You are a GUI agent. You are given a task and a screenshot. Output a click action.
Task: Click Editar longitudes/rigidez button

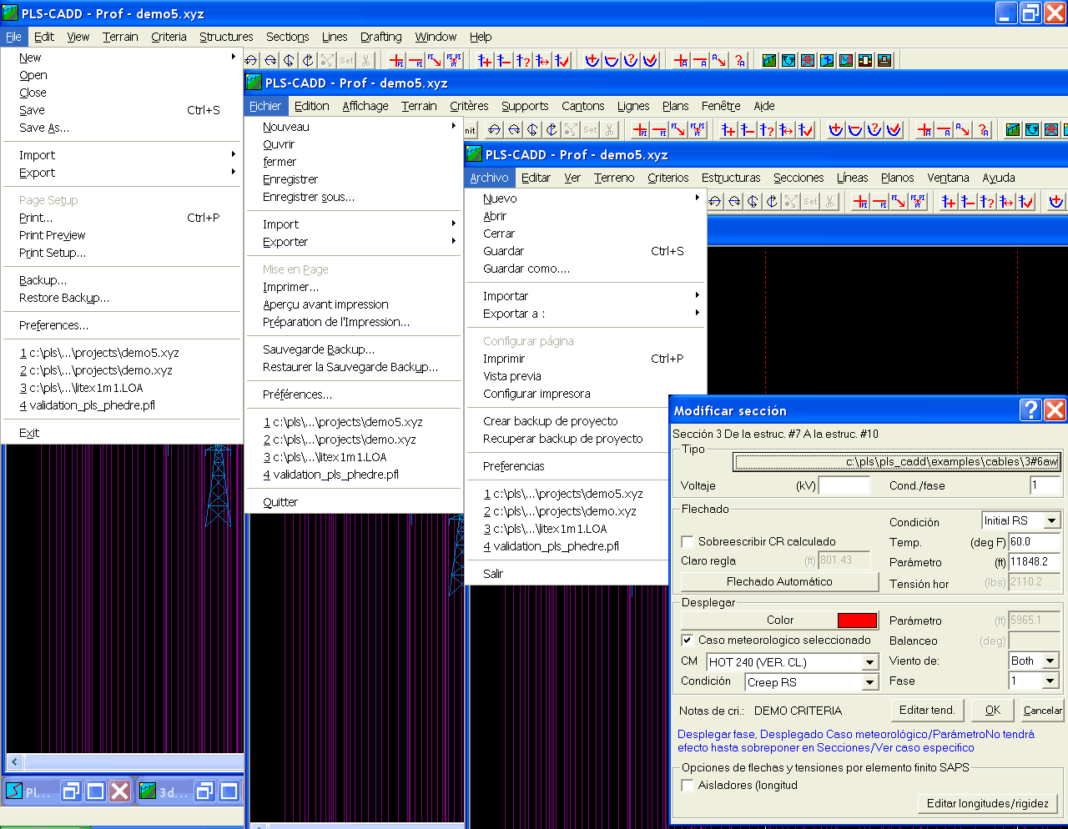click(x=988, y=803)
